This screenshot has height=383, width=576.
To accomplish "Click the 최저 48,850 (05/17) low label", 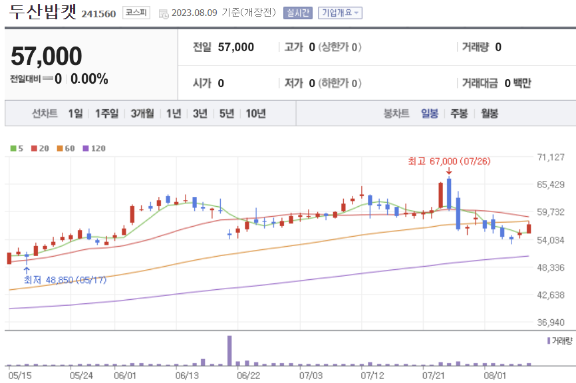I will [x=65, y=280].
